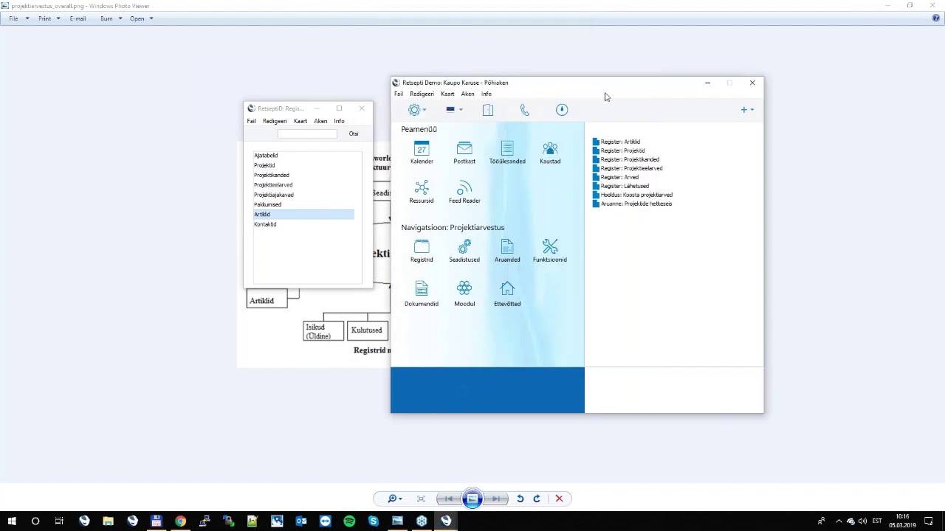
Task: Click E-mail in the Photo Viewer toolbar
Action: coord(78,18)
